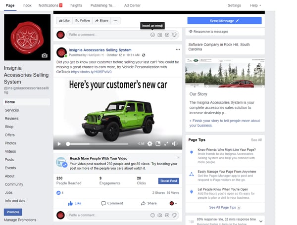Open Insignia Accessories Selling System post author link
This screenshot has height=225, width=297.
point(100,50)
